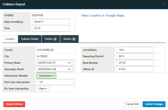
Task: Open the Secondary Road dropdown arrow
Action: 72,69
